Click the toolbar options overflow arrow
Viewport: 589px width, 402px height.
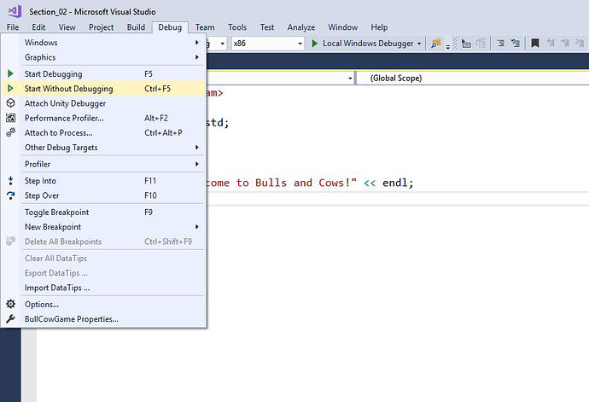click(448, 47)
